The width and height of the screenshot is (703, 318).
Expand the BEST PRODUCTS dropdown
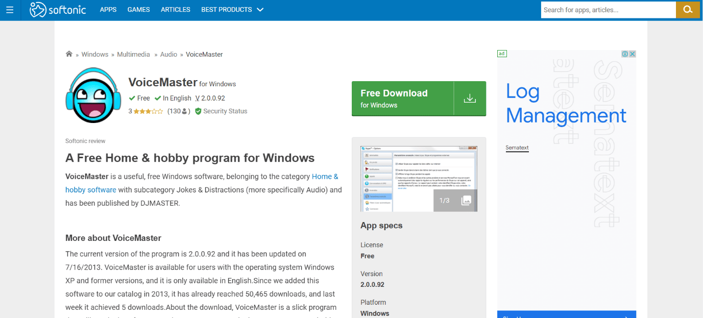[232, 10]
